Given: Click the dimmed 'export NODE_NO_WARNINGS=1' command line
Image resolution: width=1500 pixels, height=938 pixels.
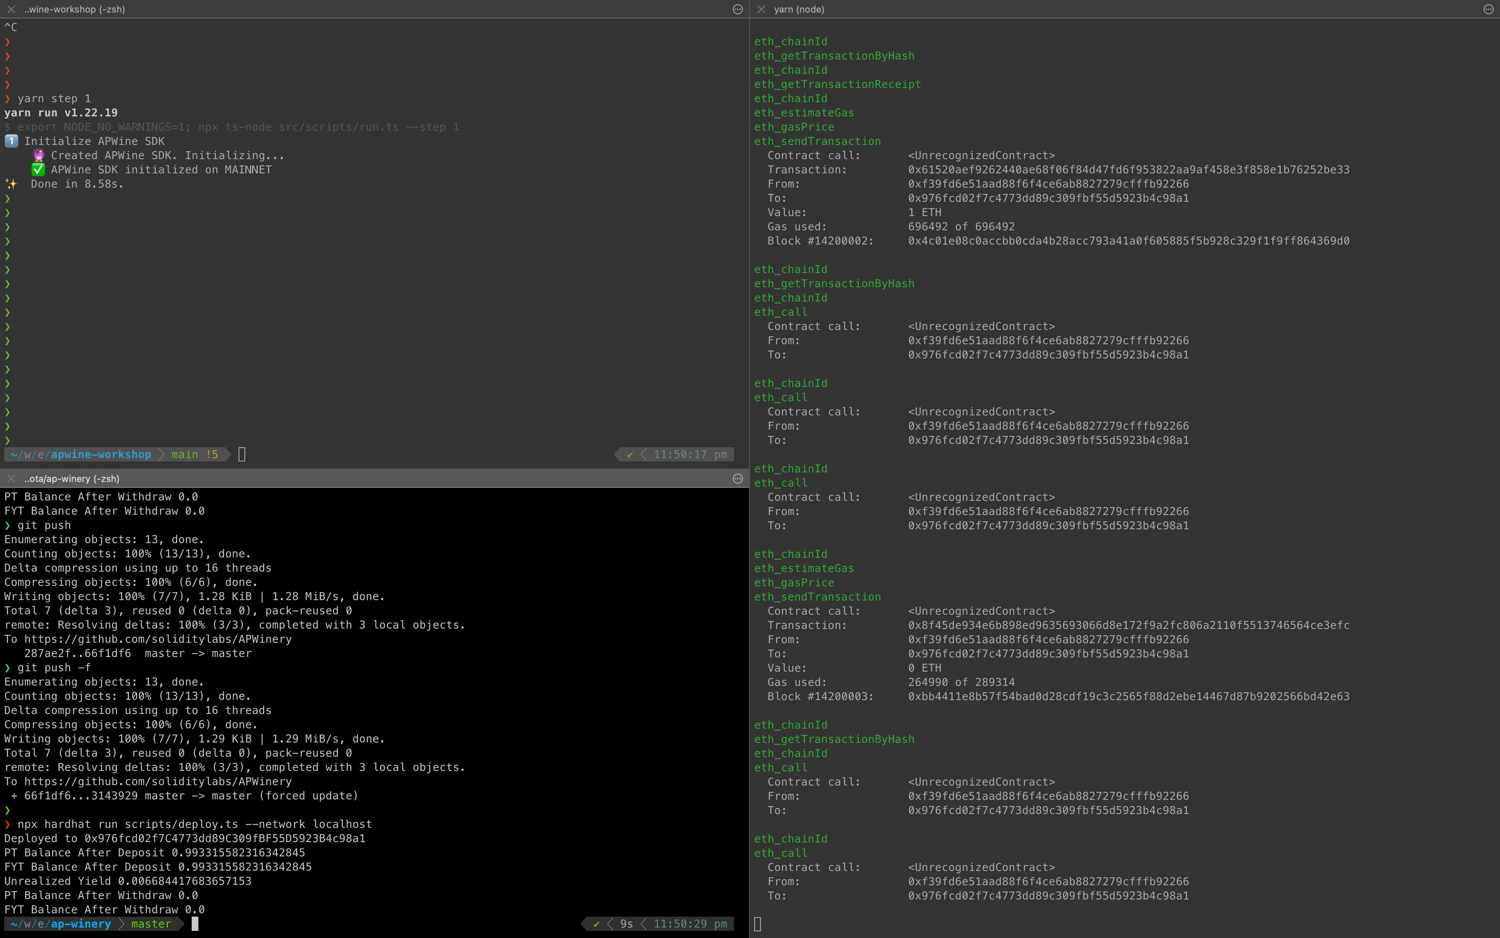Looking at the screenshot, I should pos(232,127).
